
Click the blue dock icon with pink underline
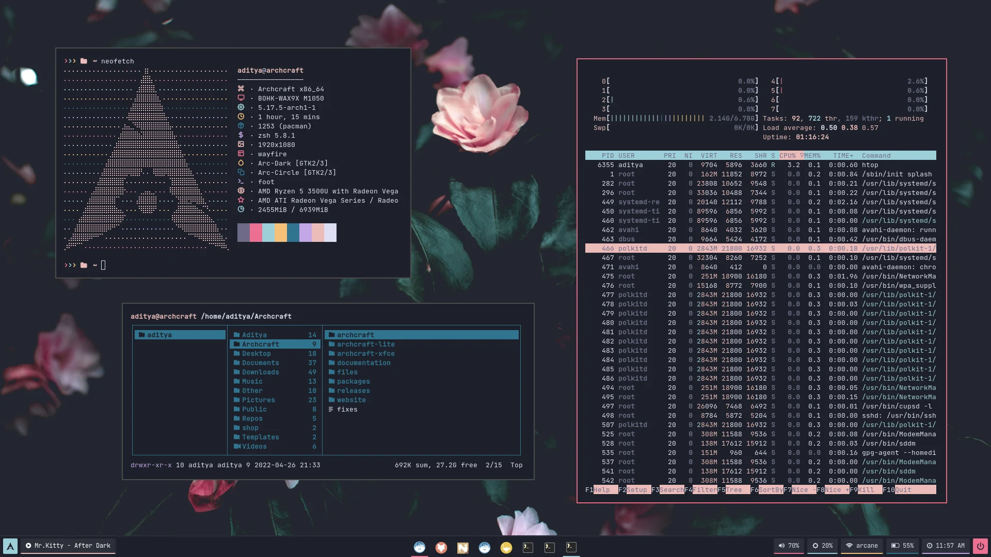pyautogui.click(x=420, y=547)
